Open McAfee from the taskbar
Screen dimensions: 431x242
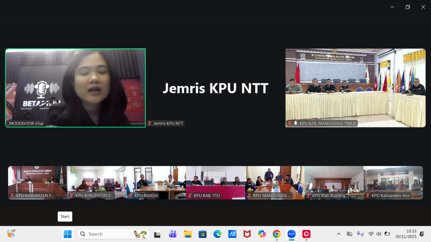(247, 234)
